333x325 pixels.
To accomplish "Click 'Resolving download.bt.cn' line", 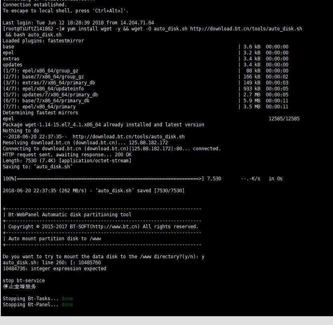I will [86, 143].
